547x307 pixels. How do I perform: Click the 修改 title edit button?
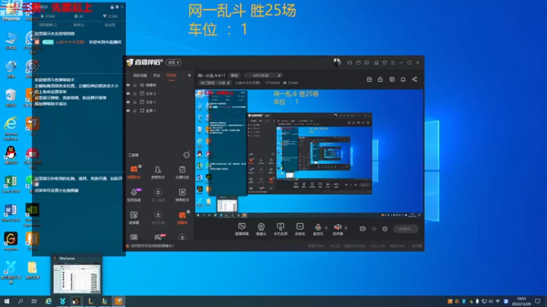coord(235,75)
